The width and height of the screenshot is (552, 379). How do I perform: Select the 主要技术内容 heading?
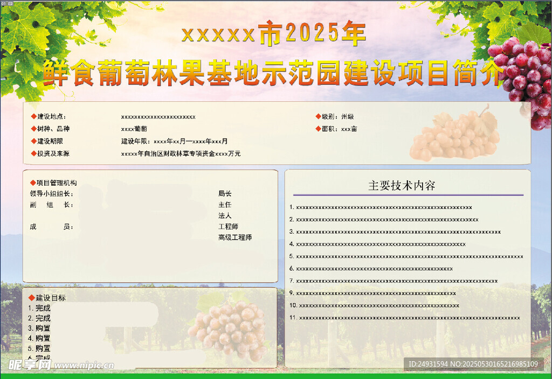pos(402,186)
